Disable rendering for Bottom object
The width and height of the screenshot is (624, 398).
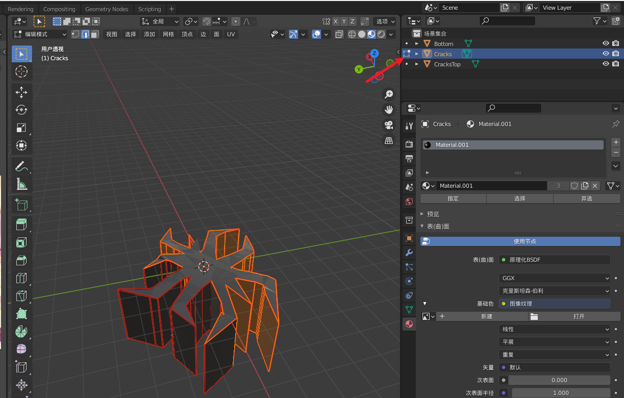pyautogui.click(x=616, y=44)
